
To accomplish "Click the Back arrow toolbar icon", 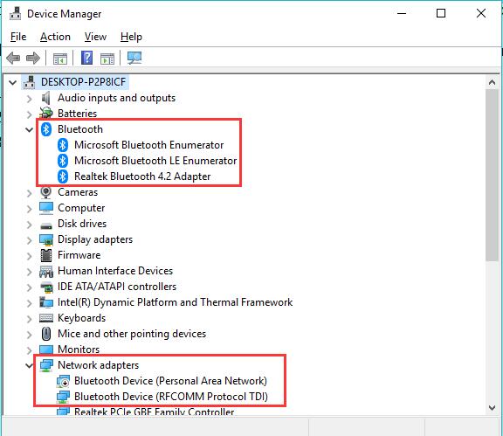I will [x=13, y=59].
